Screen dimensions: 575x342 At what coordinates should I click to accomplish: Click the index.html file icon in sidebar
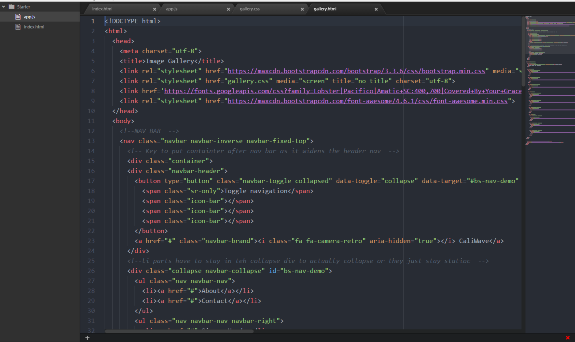[x=18, y=27]
